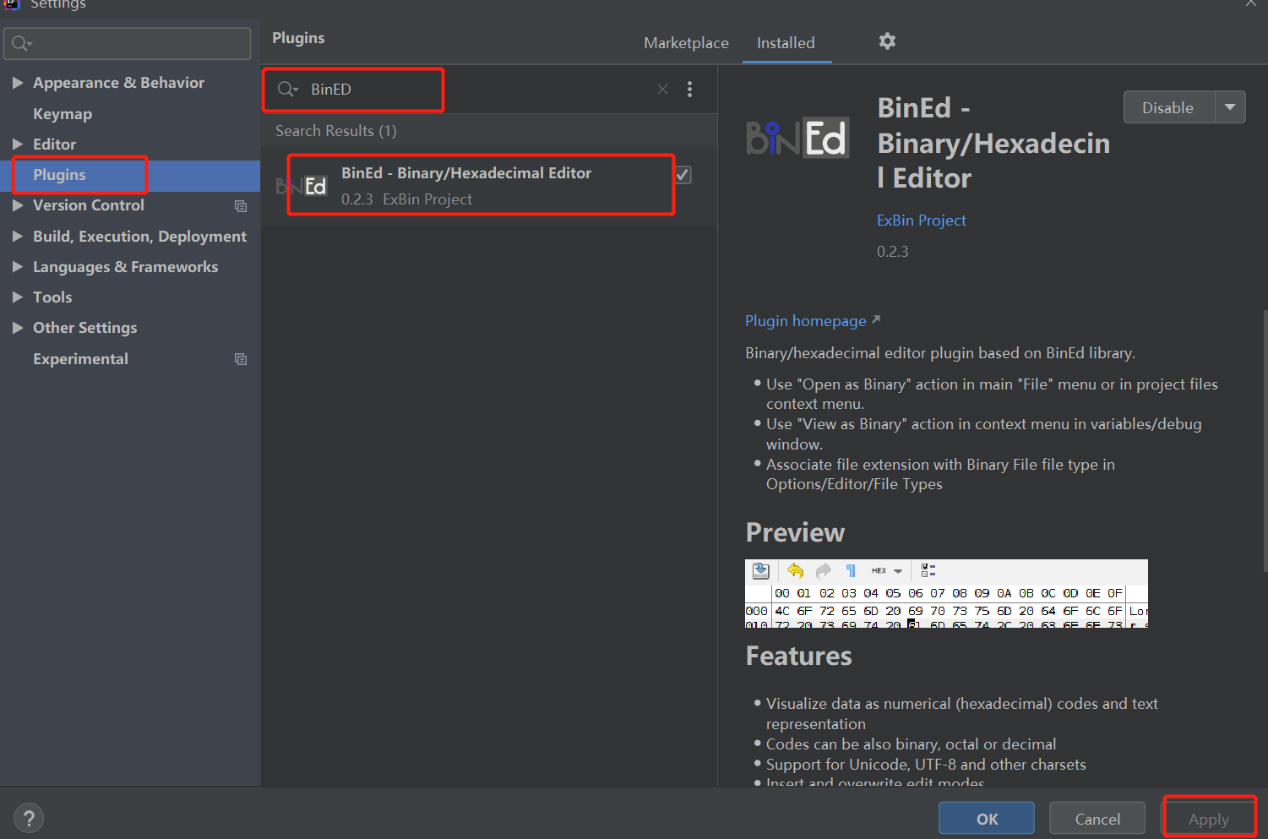The image size is (1268, 839).
Task: Open the Disable button dropdown arrow
Action: 1231,107
